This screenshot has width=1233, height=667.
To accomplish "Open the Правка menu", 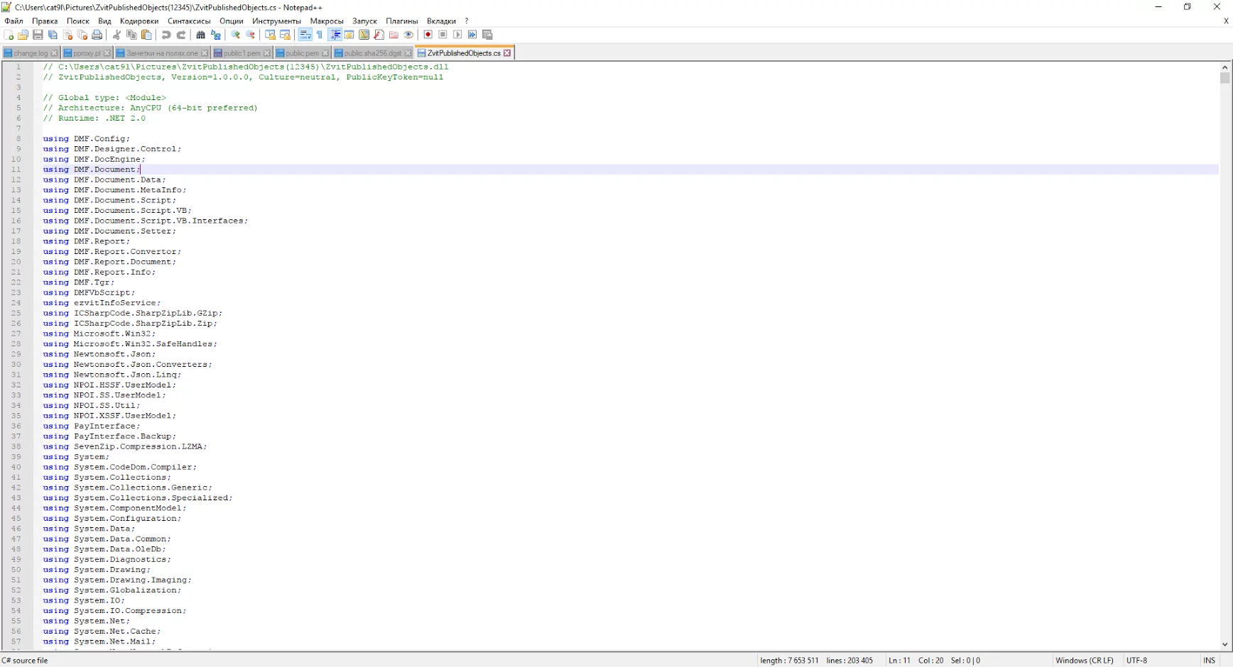I will pos(45,21).
